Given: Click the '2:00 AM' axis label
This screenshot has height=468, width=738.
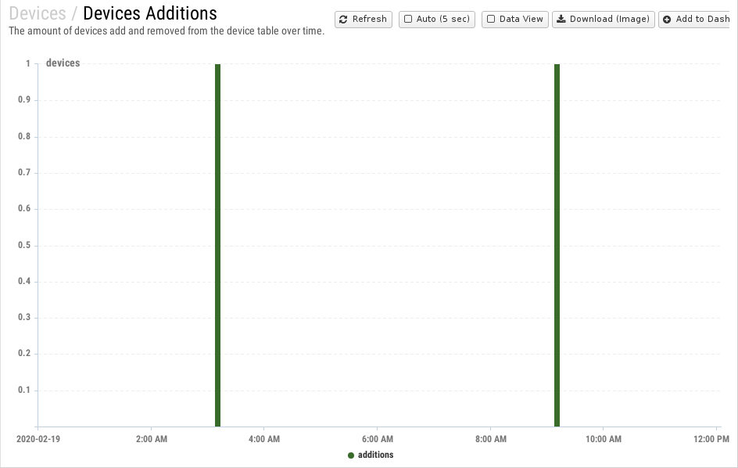Looking at the screenshot, I should point(152,439).
